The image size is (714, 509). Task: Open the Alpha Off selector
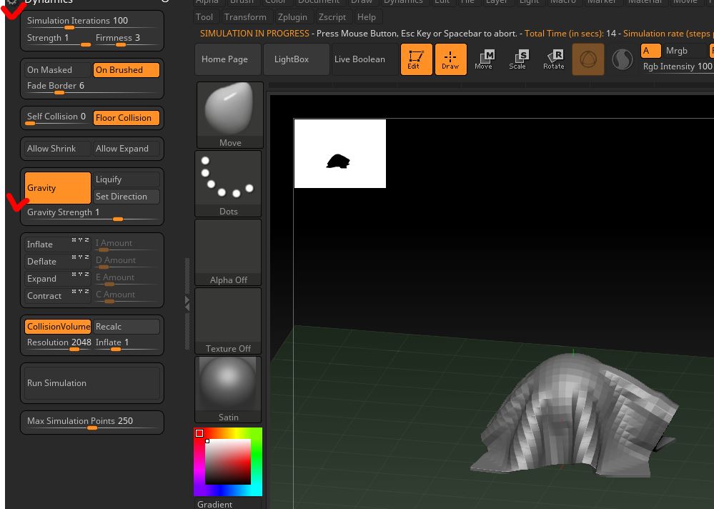[x=228, y=252]
